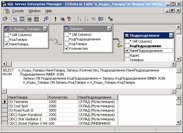This screenshot has height=133, width=183.
Task: Run the query with red exclamation
Action: [x=56, y=19]
